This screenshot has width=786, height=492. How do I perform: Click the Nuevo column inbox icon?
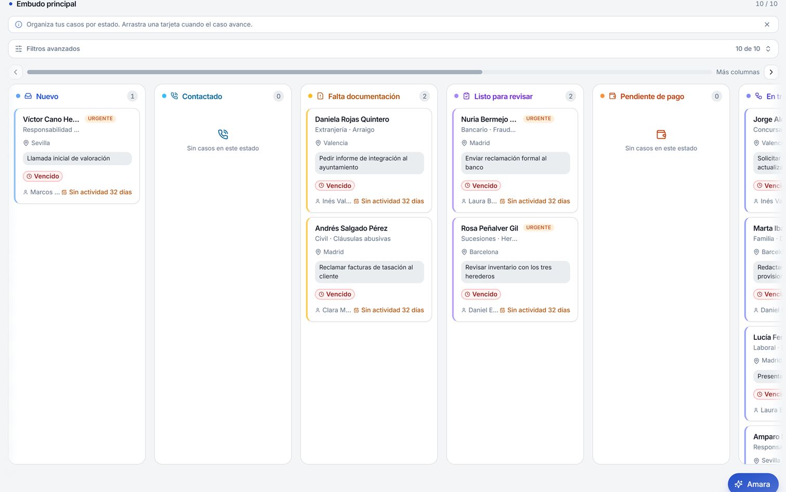pos(28,96)
